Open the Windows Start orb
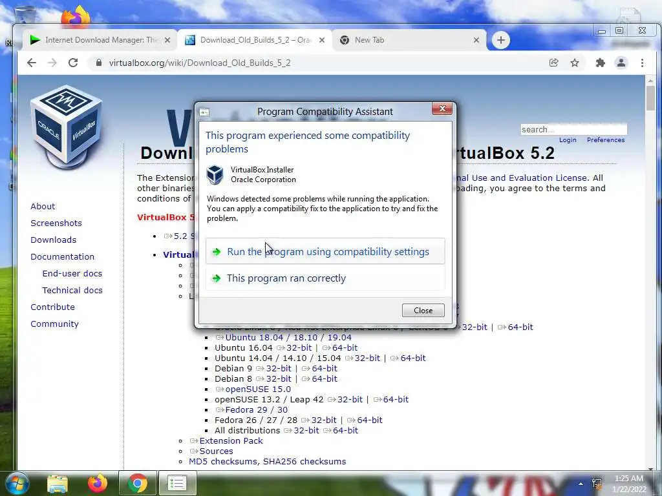Image resolution: width=662 pixels, height=496 pixels. click(x=17, y=483)
